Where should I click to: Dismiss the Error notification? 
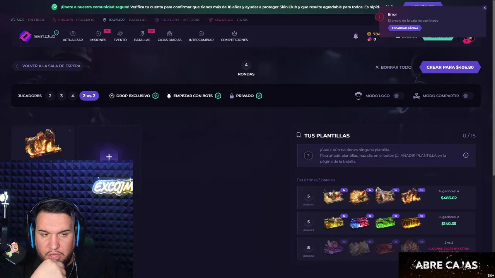click(484, 8)
